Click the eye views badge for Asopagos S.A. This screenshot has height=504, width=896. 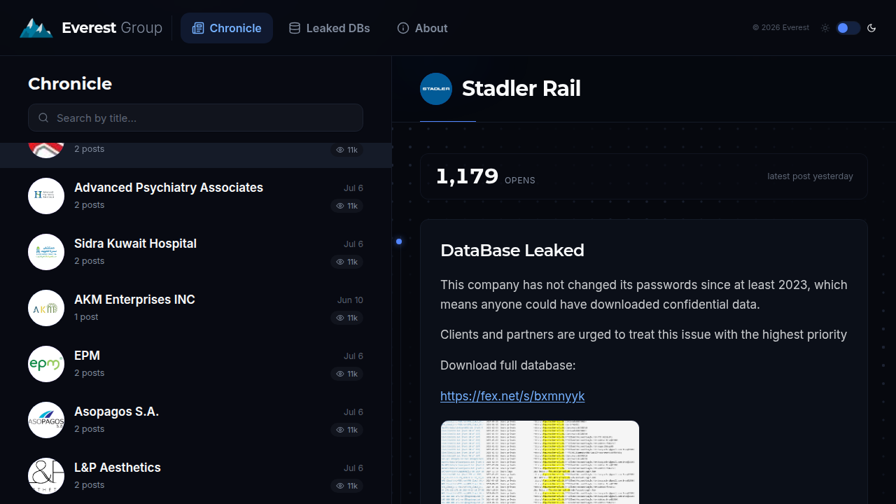coord(347,430)
